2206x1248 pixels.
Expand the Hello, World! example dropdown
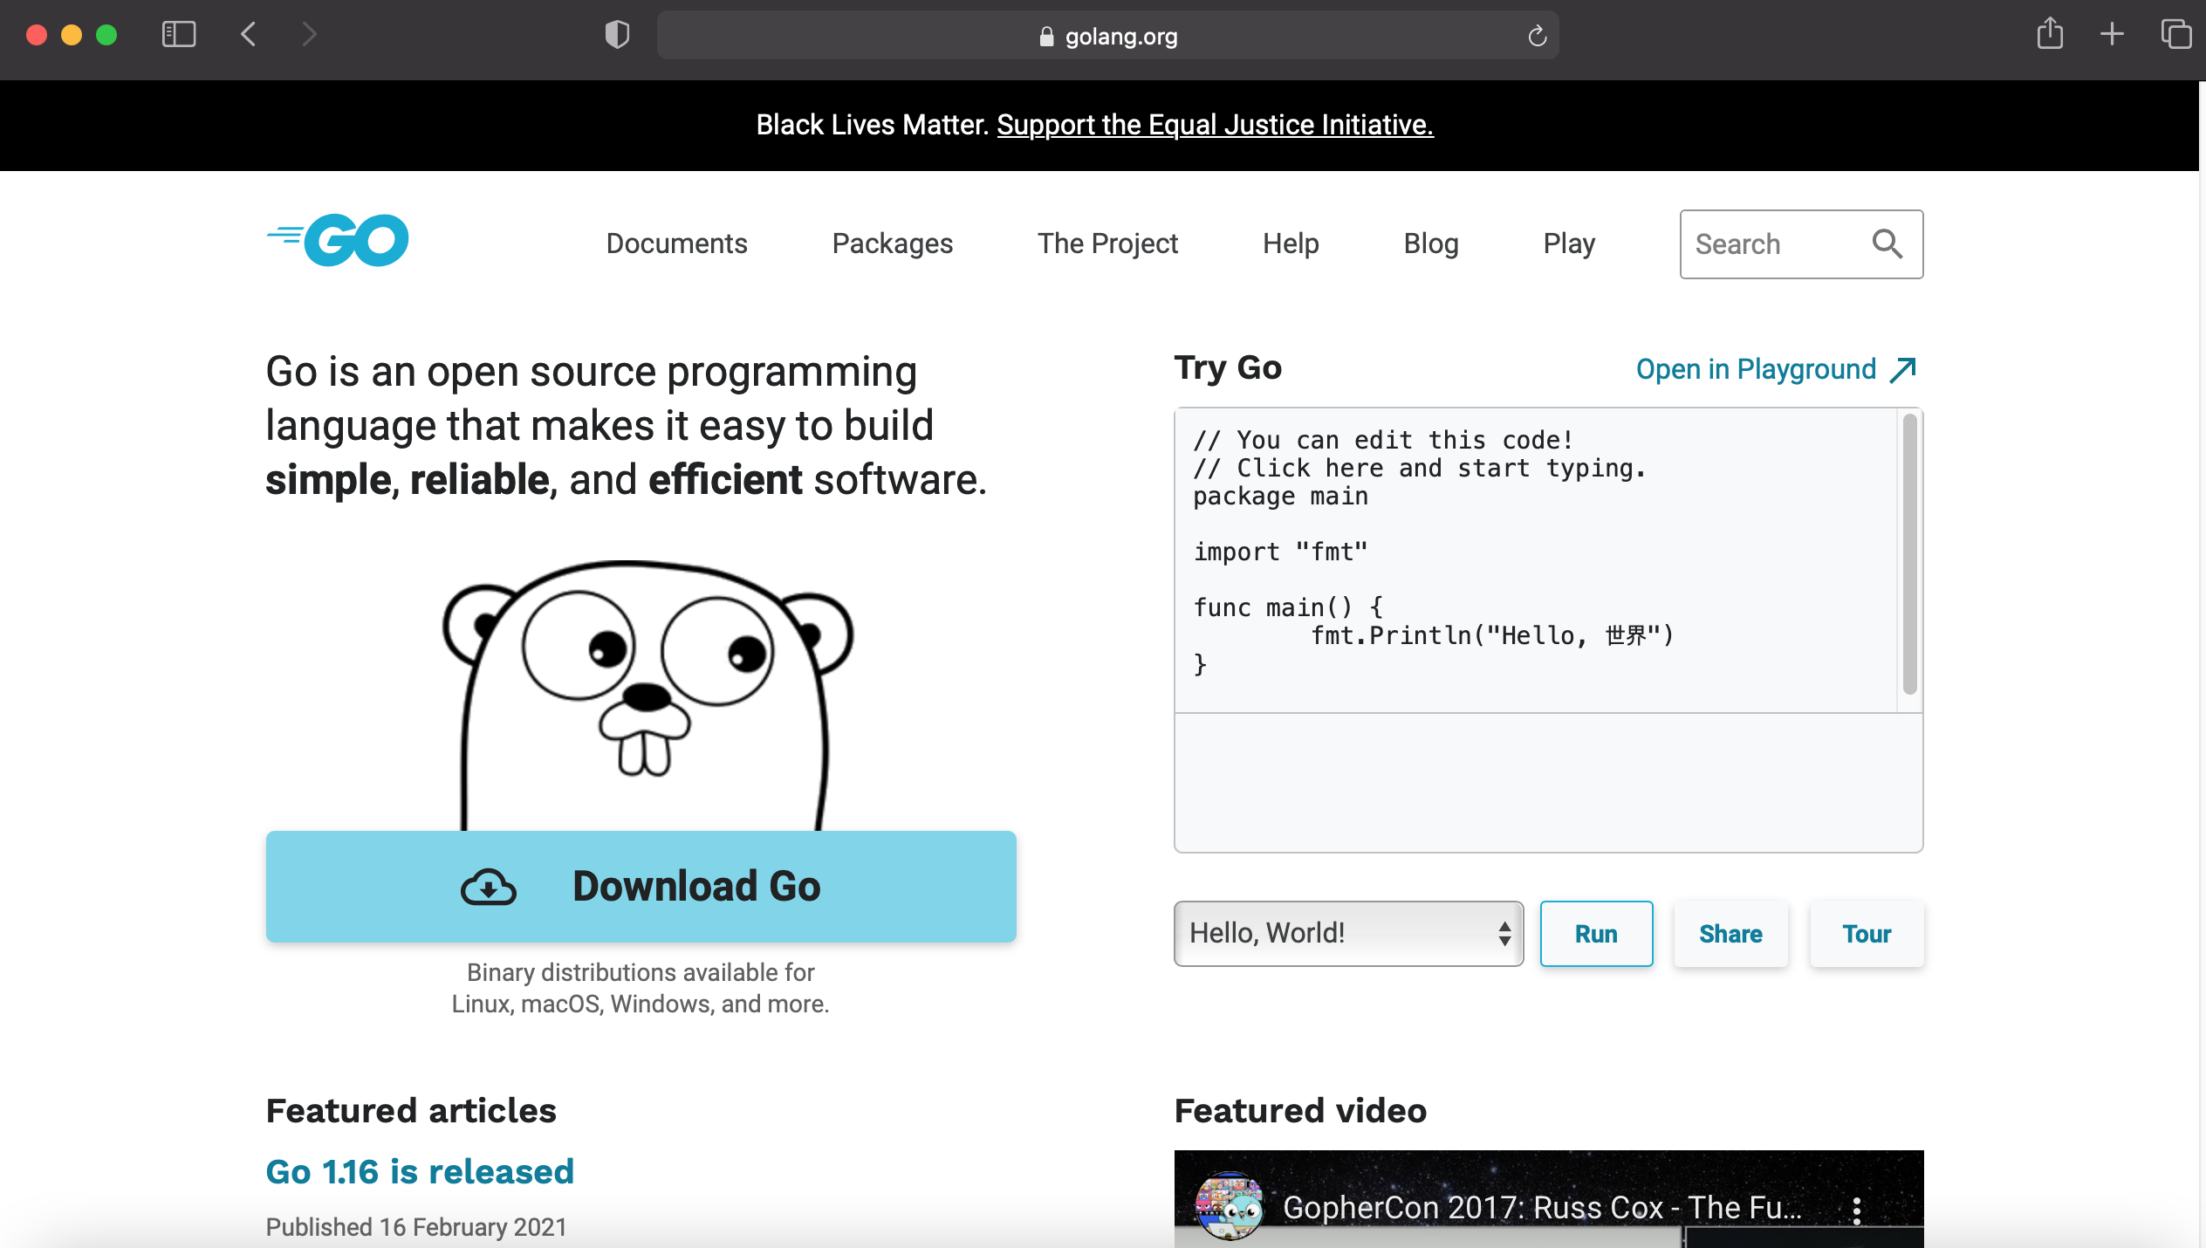click(1348, 933)
